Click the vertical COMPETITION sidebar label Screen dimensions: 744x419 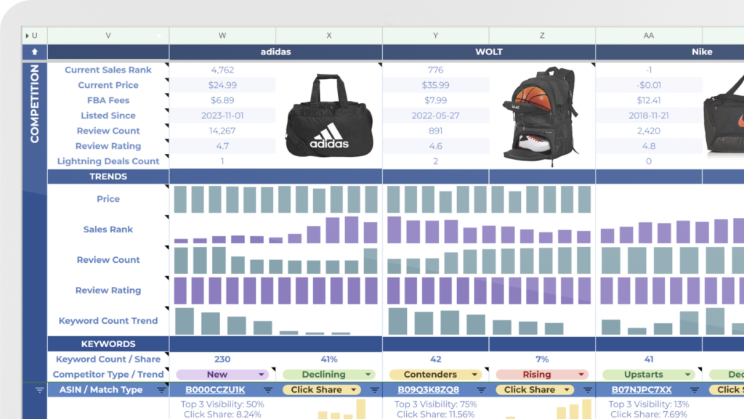tap(35, 104)
